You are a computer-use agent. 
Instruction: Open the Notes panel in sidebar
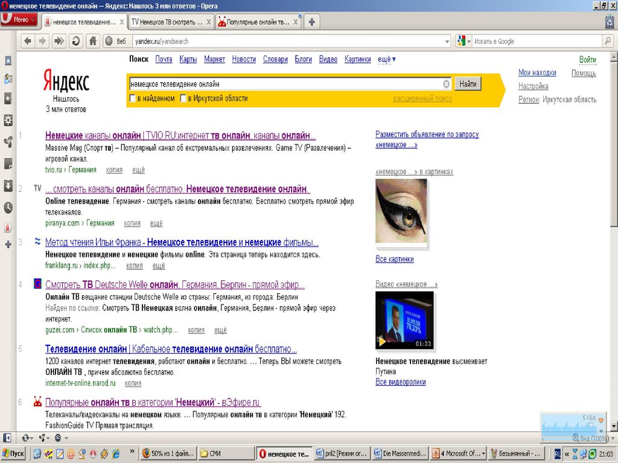[8, 163]
